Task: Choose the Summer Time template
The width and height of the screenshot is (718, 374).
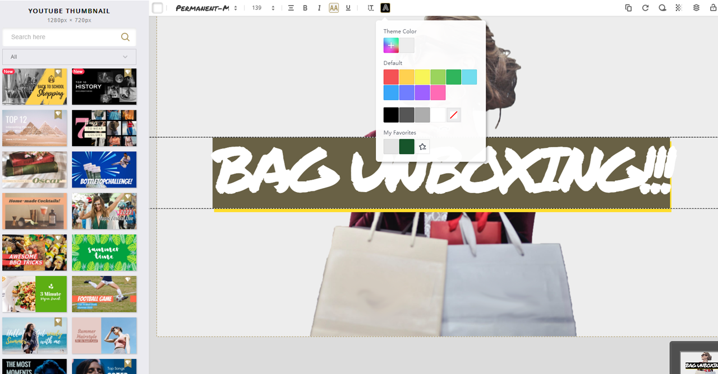Action: pos(104,253)
